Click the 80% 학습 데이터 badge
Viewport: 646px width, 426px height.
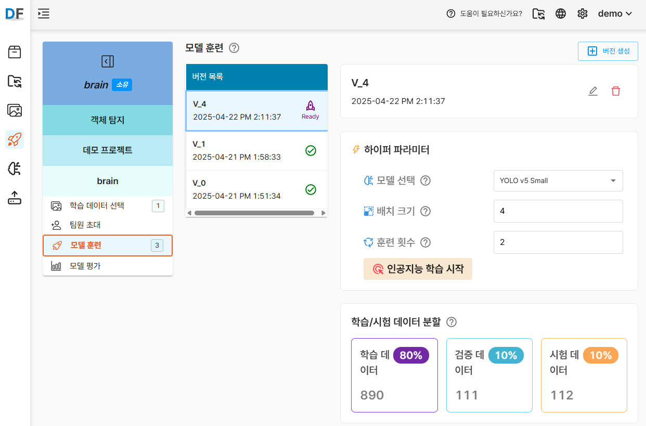(x=411, y=355)
